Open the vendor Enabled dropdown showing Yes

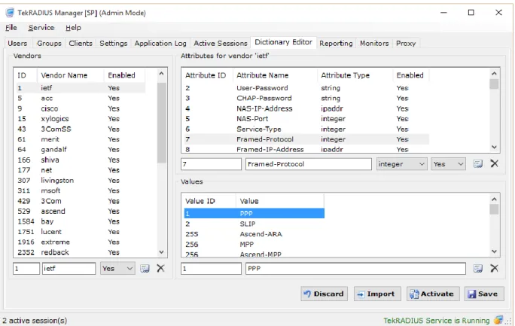117,269
